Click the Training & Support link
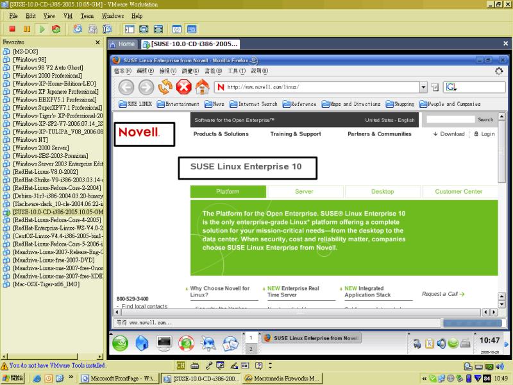 (x=296, y=134)
